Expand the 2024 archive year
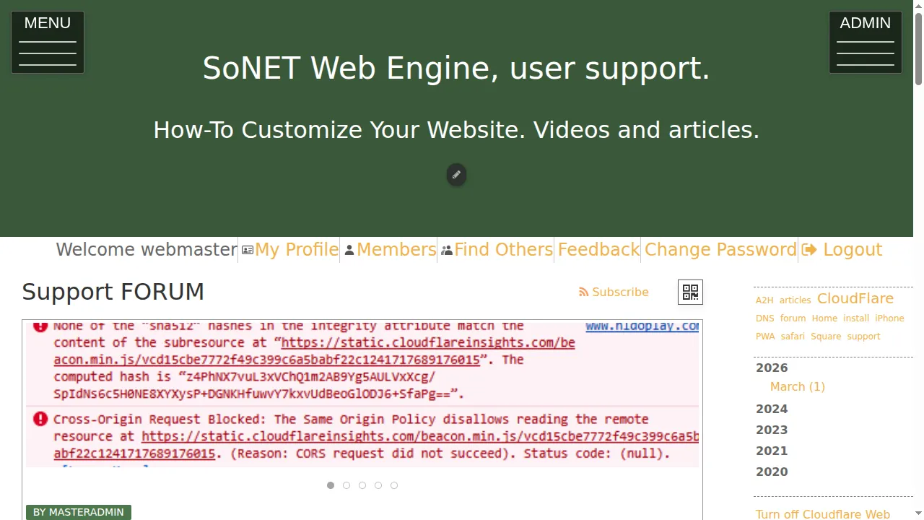924x520 pixels. click(x=772, y=409)
